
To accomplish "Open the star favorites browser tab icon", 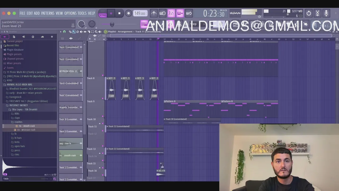I will click(52, 37).
